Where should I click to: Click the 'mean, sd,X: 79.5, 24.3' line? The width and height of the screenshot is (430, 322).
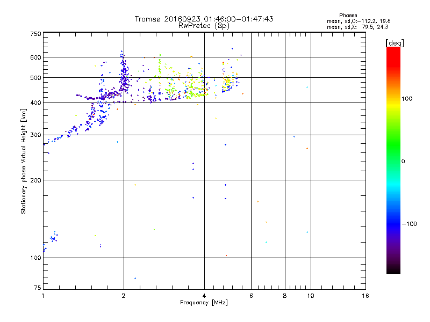(357, 27)
